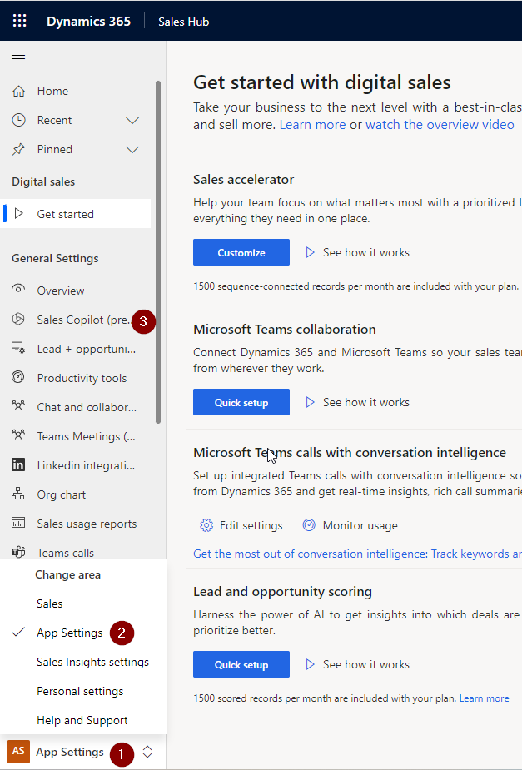Select Sales Insights settings area
Image resolution: width=522 pixels, height=770 pixels.
pos(92,662)
